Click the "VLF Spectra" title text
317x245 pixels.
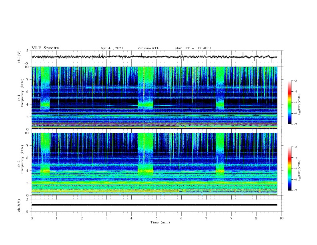45,48
